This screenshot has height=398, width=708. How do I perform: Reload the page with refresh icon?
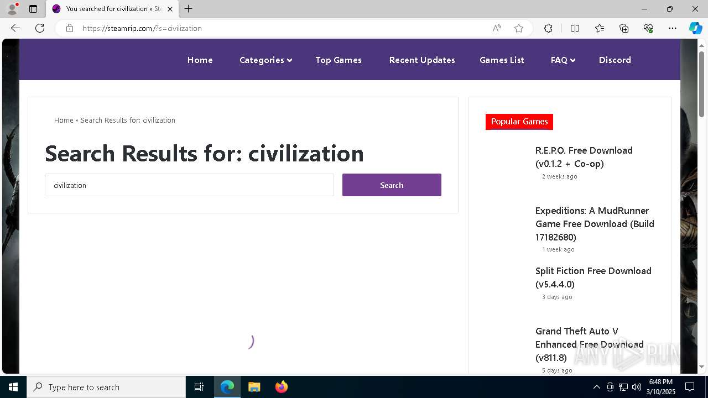coord(40,28)
